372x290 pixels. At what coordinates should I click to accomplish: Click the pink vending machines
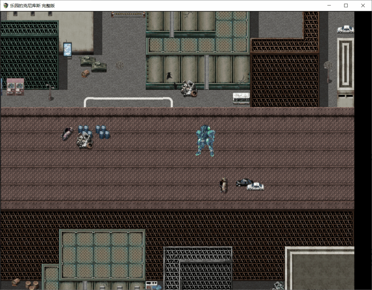15,87
